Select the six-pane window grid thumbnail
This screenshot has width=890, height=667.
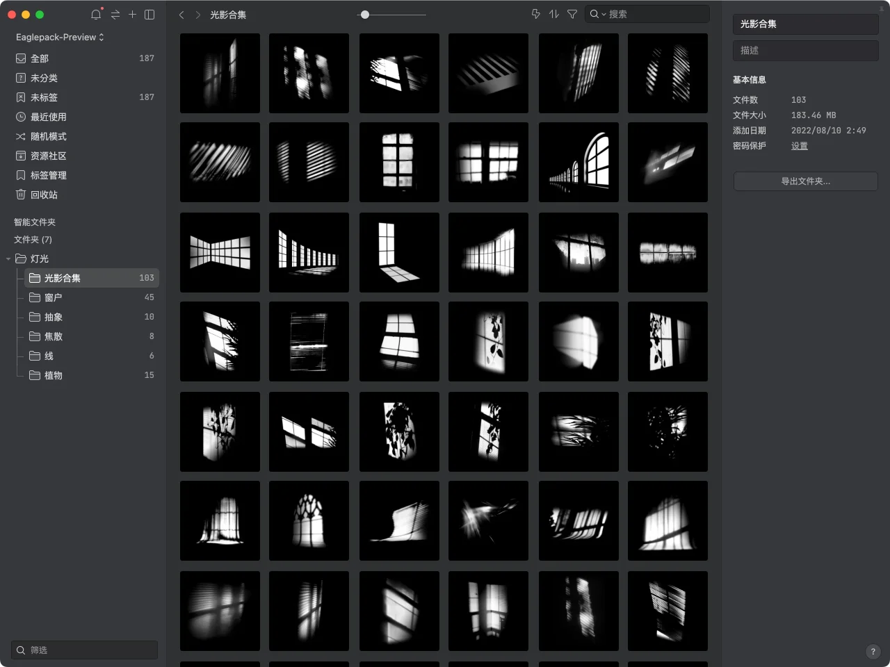(399, 163)
